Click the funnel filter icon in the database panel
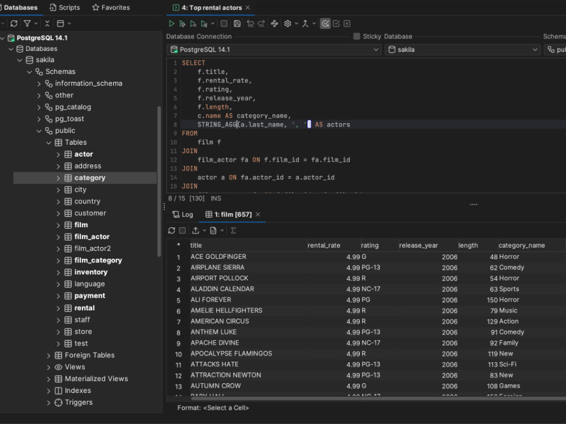The width and height of the screenshot is (566, 424). click(27, 23)
